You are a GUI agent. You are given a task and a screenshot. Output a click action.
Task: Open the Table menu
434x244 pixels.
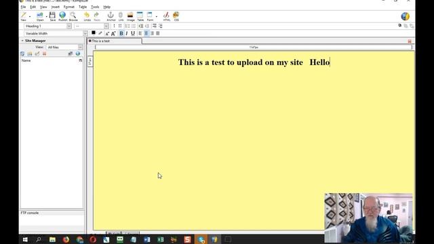pos(83,7)
